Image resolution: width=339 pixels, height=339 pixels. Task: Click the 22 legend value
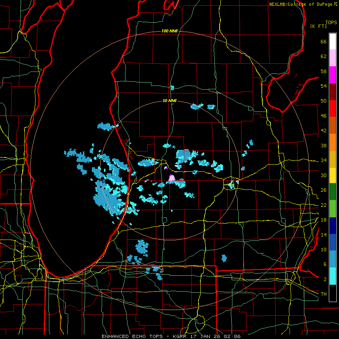[x=324, y=205]
